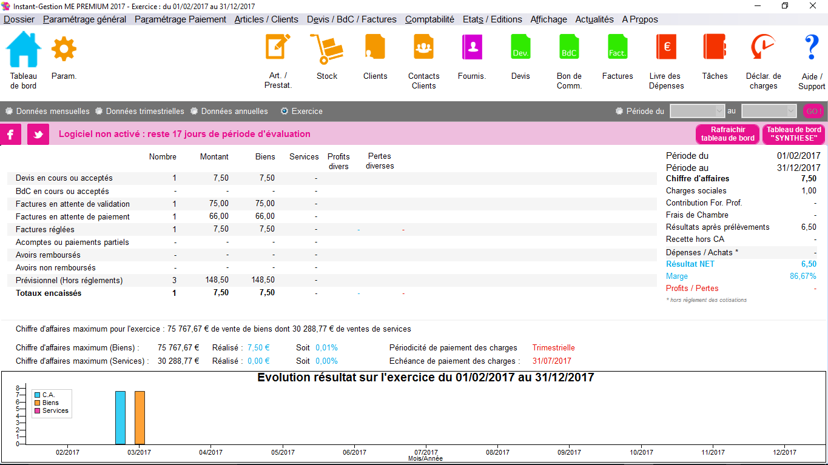The image size is (828, 465).
Task: Click Rafraichir tableau de bord button
Action: [x=727, y=134]
